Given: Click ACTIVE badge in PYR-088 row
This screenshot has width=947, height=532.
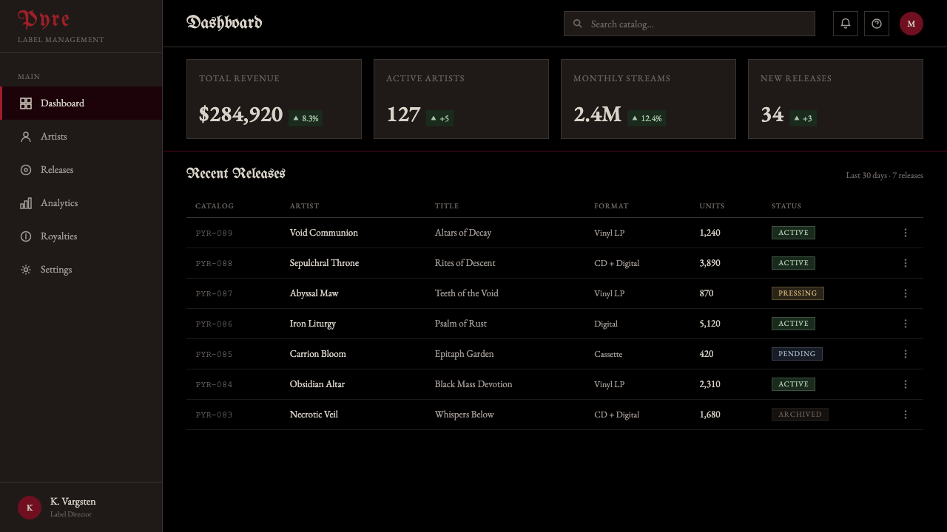Looking at the screenshot, I should pos(793,263).
